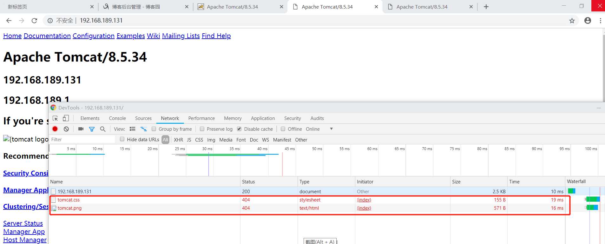
Task: Open the Audits panel
Action: coord(317,118)
